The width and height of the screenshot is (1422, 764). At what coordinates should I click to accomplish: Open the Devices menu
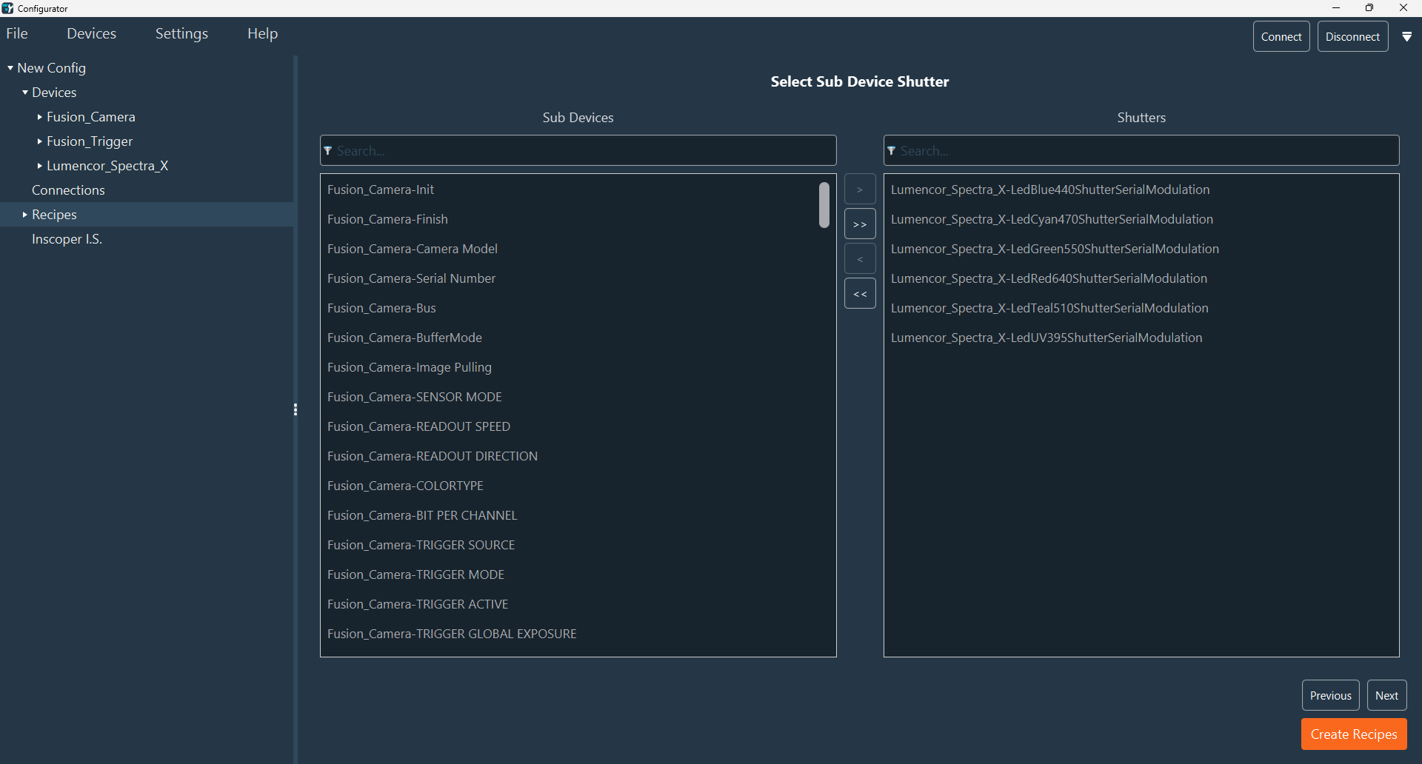(x=91, y=34)
